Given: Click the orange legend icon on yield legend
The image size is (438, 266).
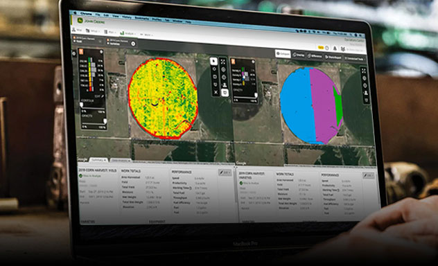Looking at the screenshot, I should tap(81, 51).
